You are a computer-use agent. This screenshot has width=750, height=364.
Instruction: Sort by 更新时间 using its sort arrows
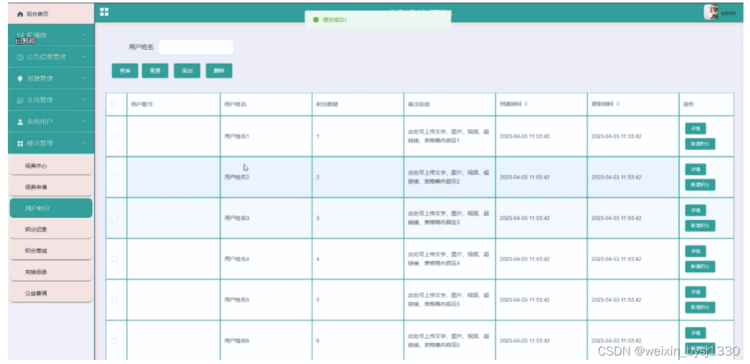(x=618, y=104)
